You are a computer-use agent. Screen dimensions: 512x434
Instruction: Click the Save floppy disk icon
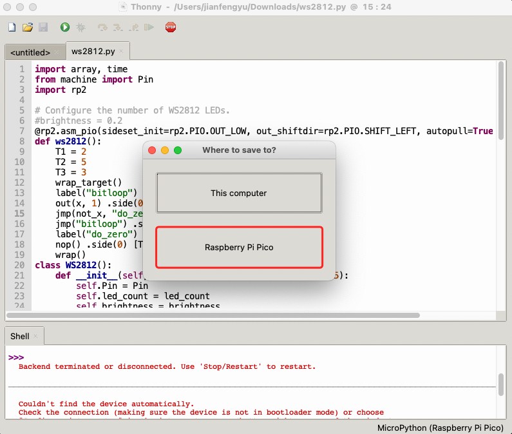click(x=43, y=27)
